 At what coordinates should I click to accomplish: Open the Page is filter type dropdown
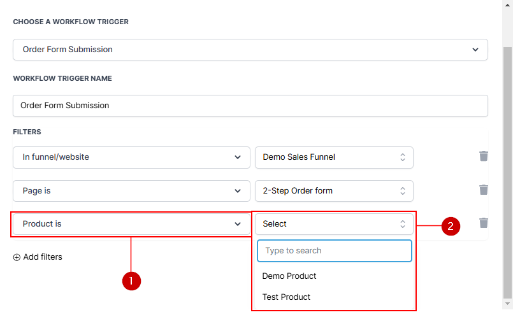click(x=131, y=190)
